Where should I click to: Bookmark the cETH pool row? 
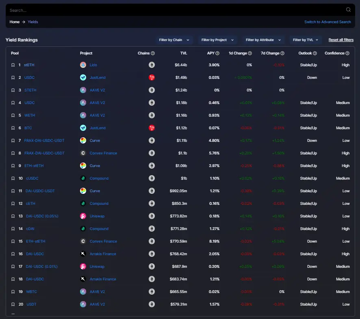click(13, 204)
